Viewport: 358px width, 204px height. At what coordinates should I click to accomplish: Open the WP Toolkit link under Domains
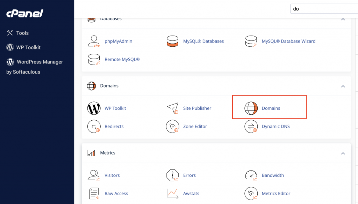(x=115, y=108)
